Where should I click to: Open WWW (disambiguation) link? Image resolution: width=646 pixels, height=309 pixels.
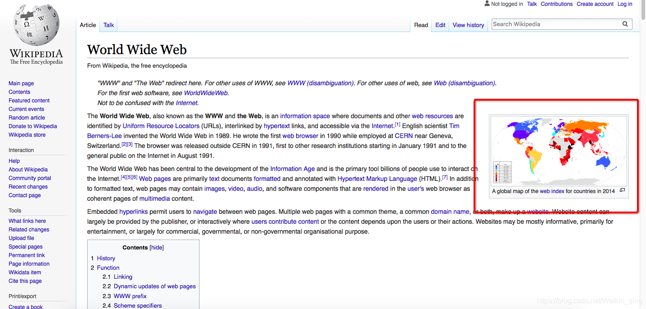[x=321, y=83]
